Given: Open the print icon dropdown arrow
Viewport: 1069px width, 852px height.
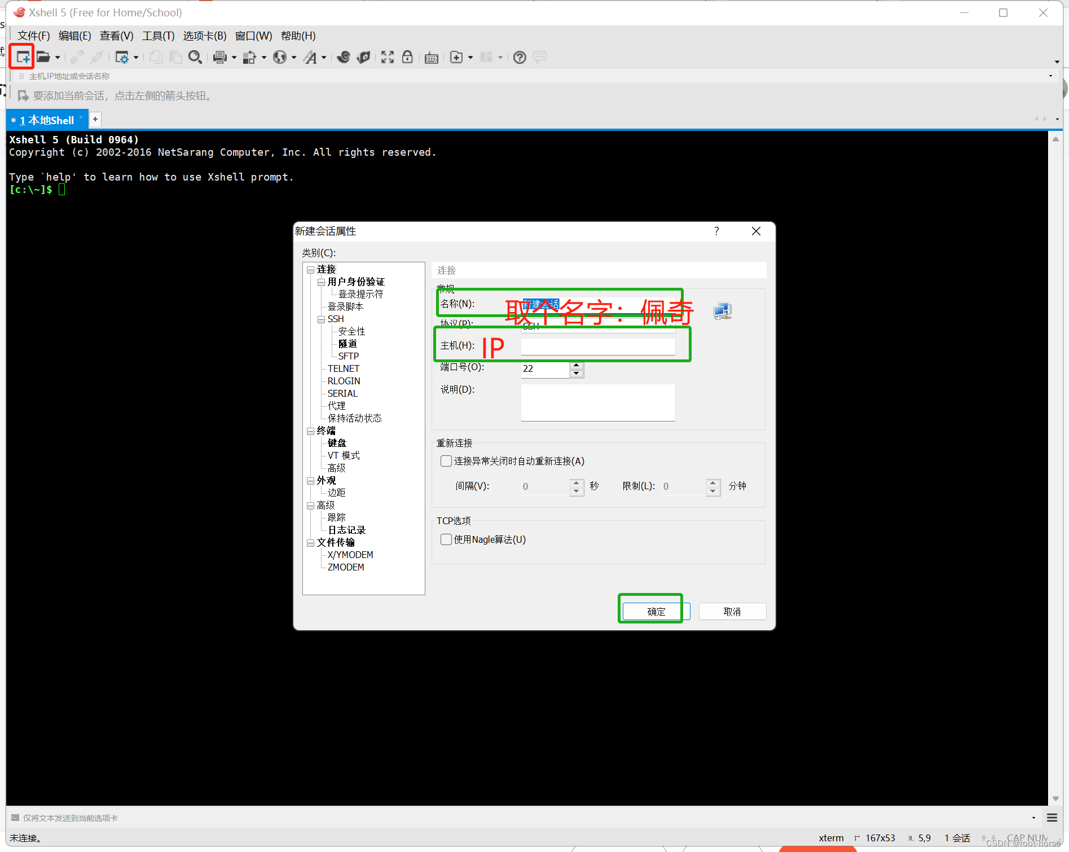Looking at the screenshot, I should click(234, 58).
